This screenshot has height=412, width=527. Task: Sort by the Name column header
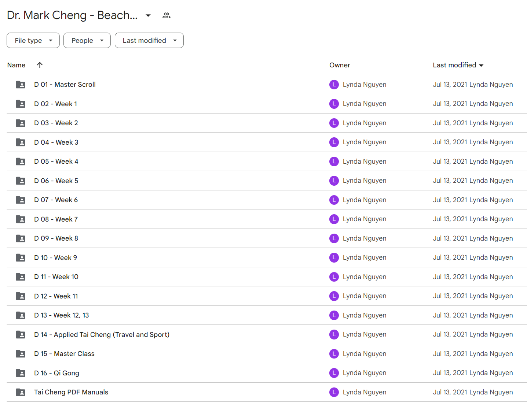pyautogui.click(x=16, y=65)
